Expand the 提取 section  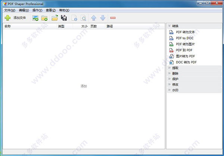tap(194, 68)
